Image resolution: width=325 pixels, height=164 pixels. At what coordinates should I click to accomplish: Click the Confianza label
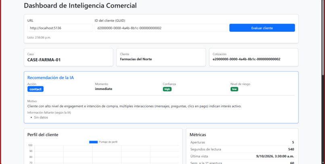point(169,84)
